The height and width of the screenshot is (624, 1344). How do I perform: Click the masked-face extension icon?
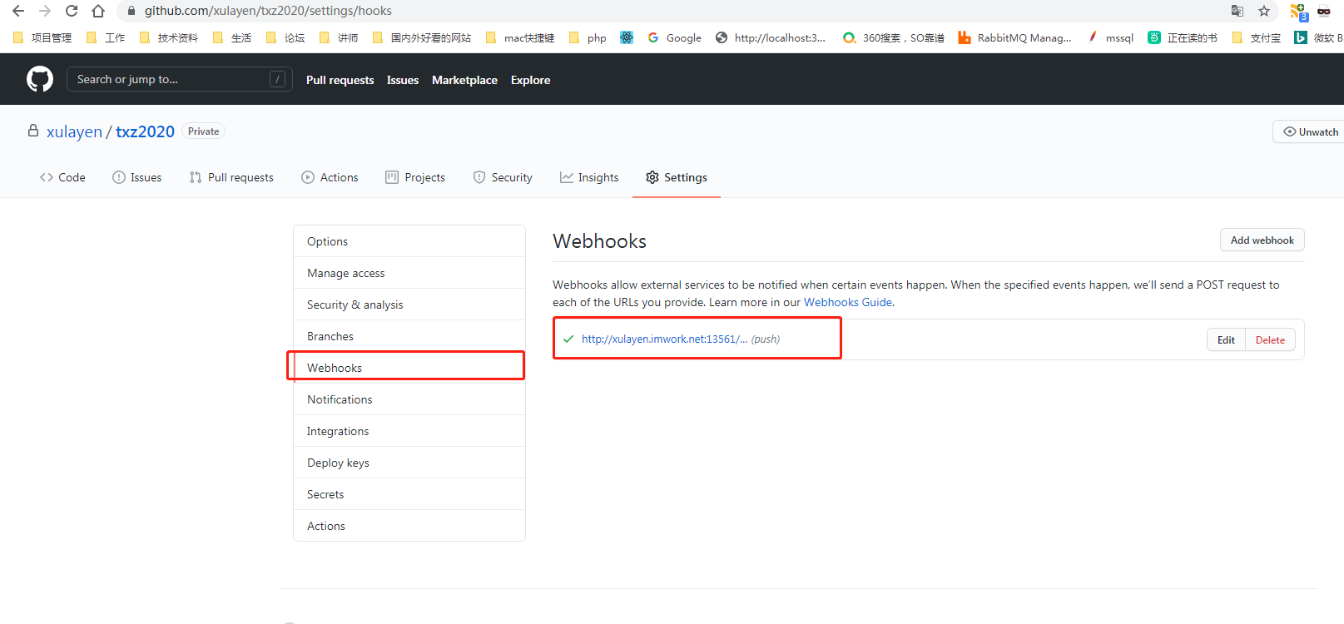point(1324,11)
